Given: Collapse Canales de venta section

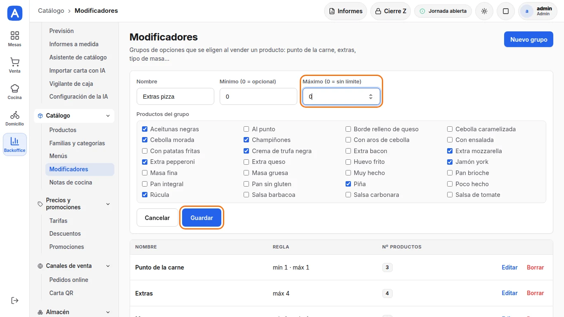Looking at the screenshot, I should (74, 266).
